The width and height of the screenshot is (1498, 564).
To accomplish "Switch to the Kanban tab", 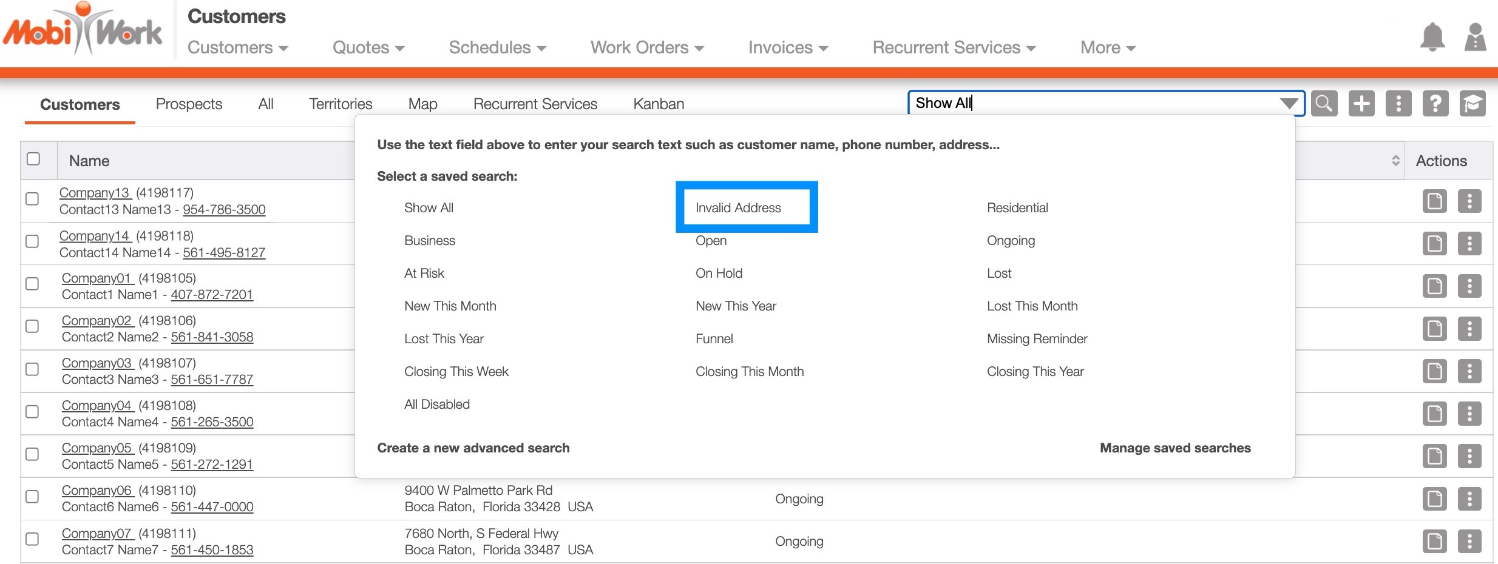I will pos(659,104).
